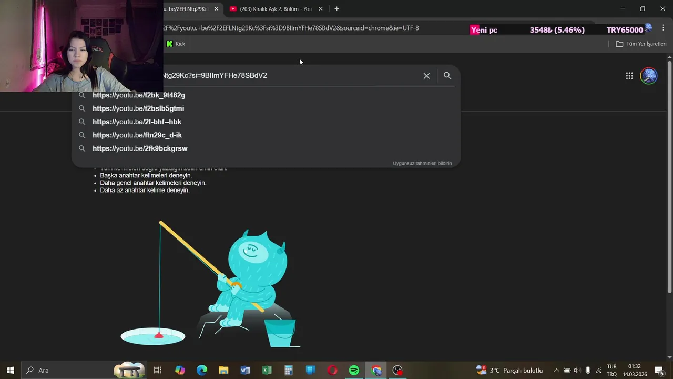Launch Word from the taskbar
673x379 pixels.
coord(245,370)
